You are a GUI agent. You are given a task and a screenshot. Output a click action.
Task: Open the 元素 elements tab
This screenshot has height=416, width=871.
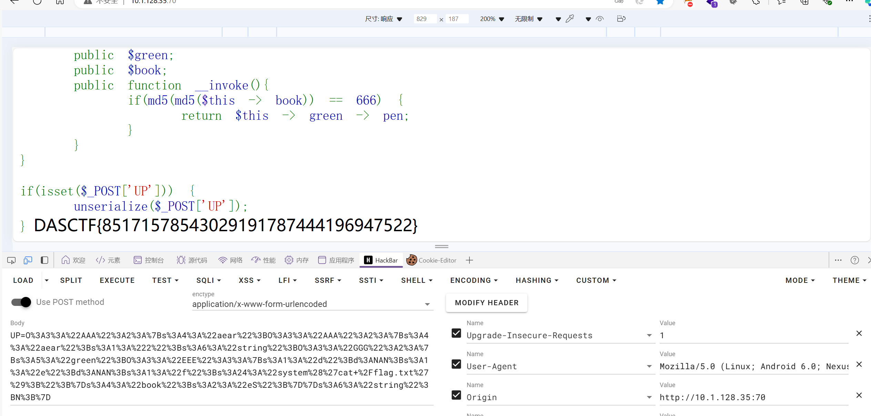tap(108, 260)
